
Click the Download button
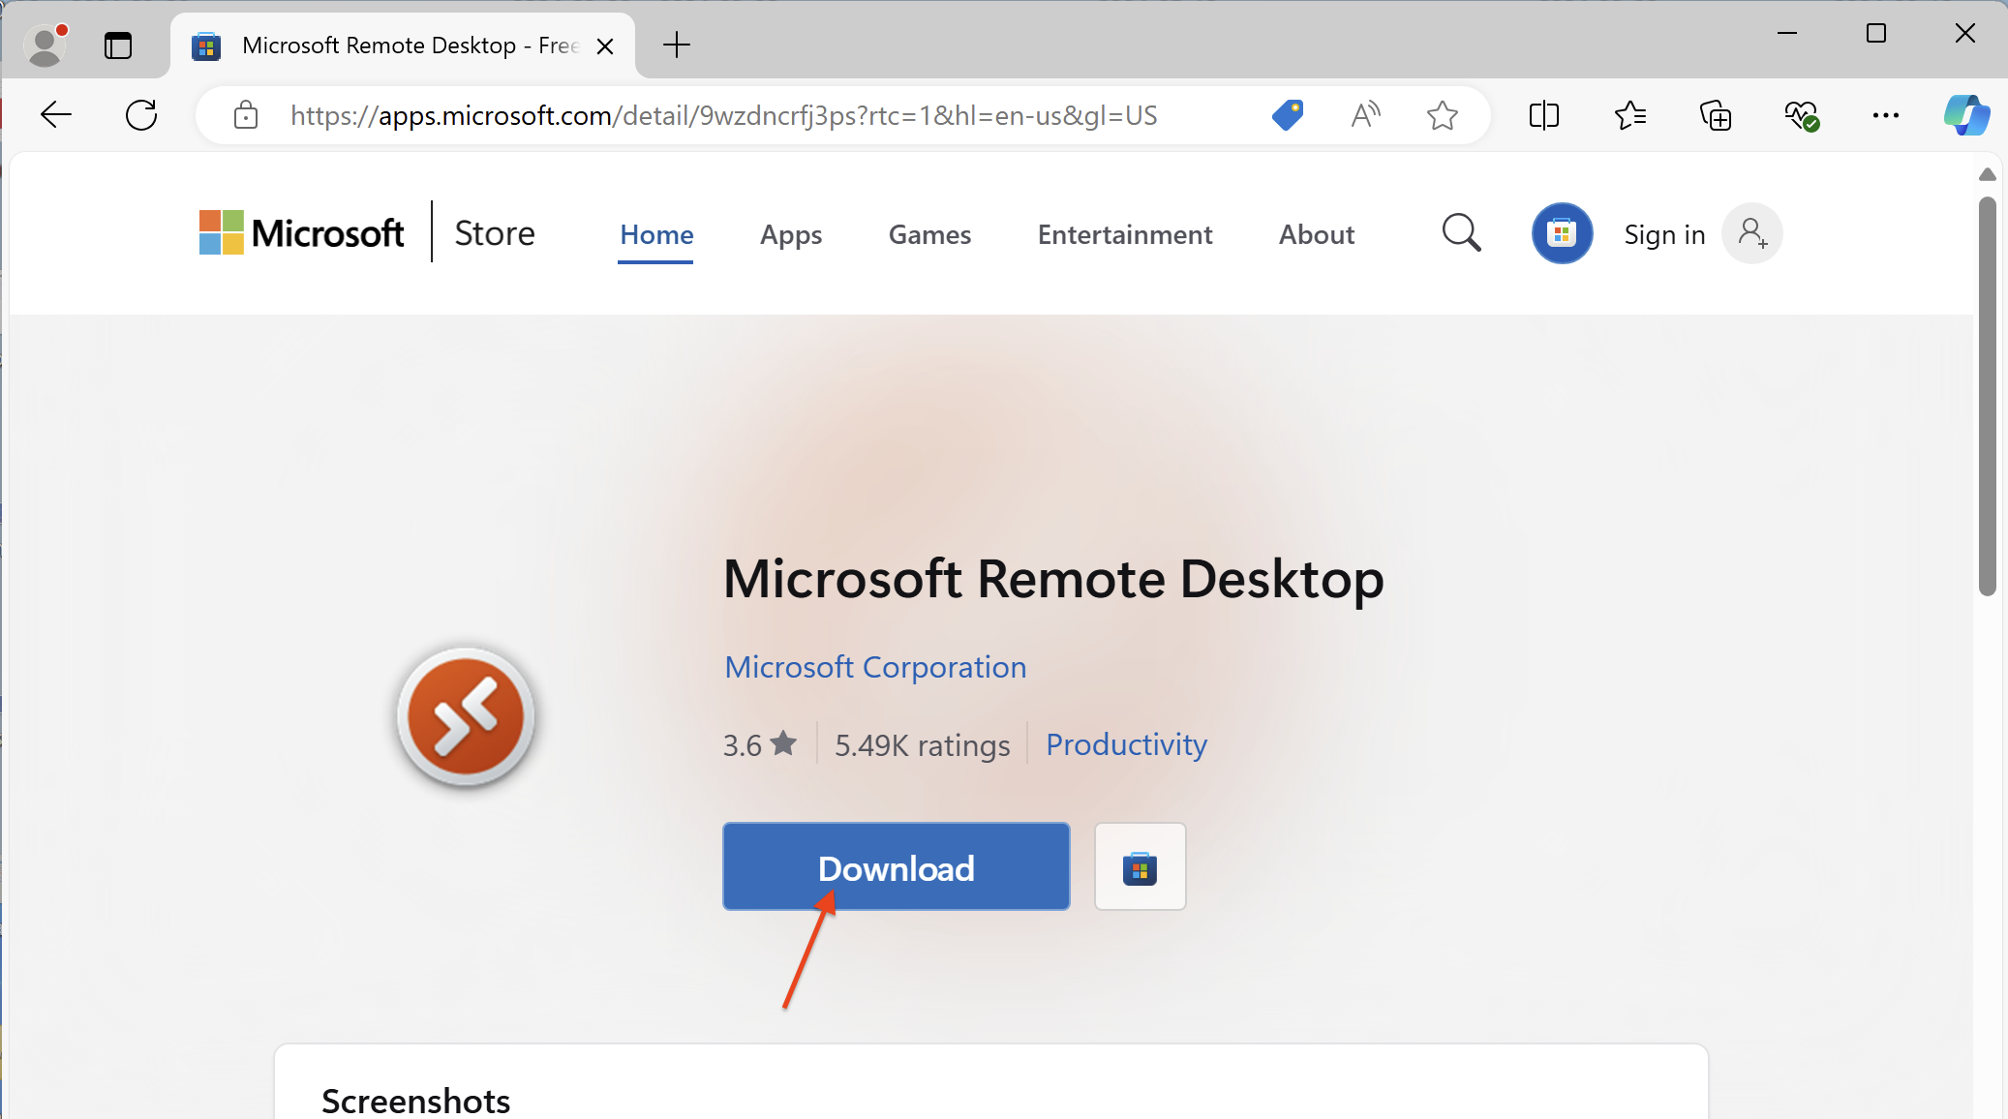coord(897,866)
